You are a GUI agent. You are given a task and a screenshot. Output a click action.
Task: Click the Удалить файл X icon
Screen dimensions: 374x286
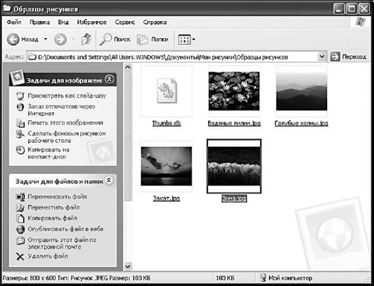(20, 256)
